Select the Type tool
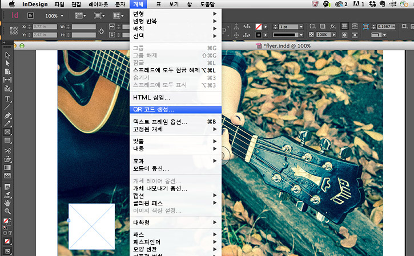Image resolution: width=414 pixels, height=256 pixels. coord(7,99)
